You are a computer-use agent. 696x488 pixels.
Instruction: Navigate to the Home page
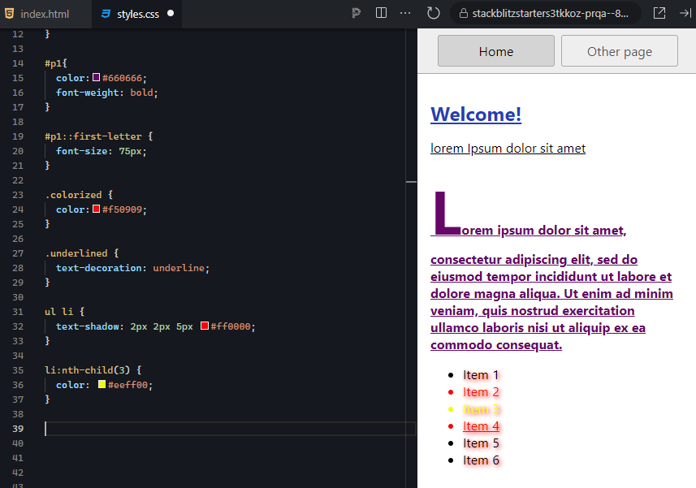tap(495, 50)
